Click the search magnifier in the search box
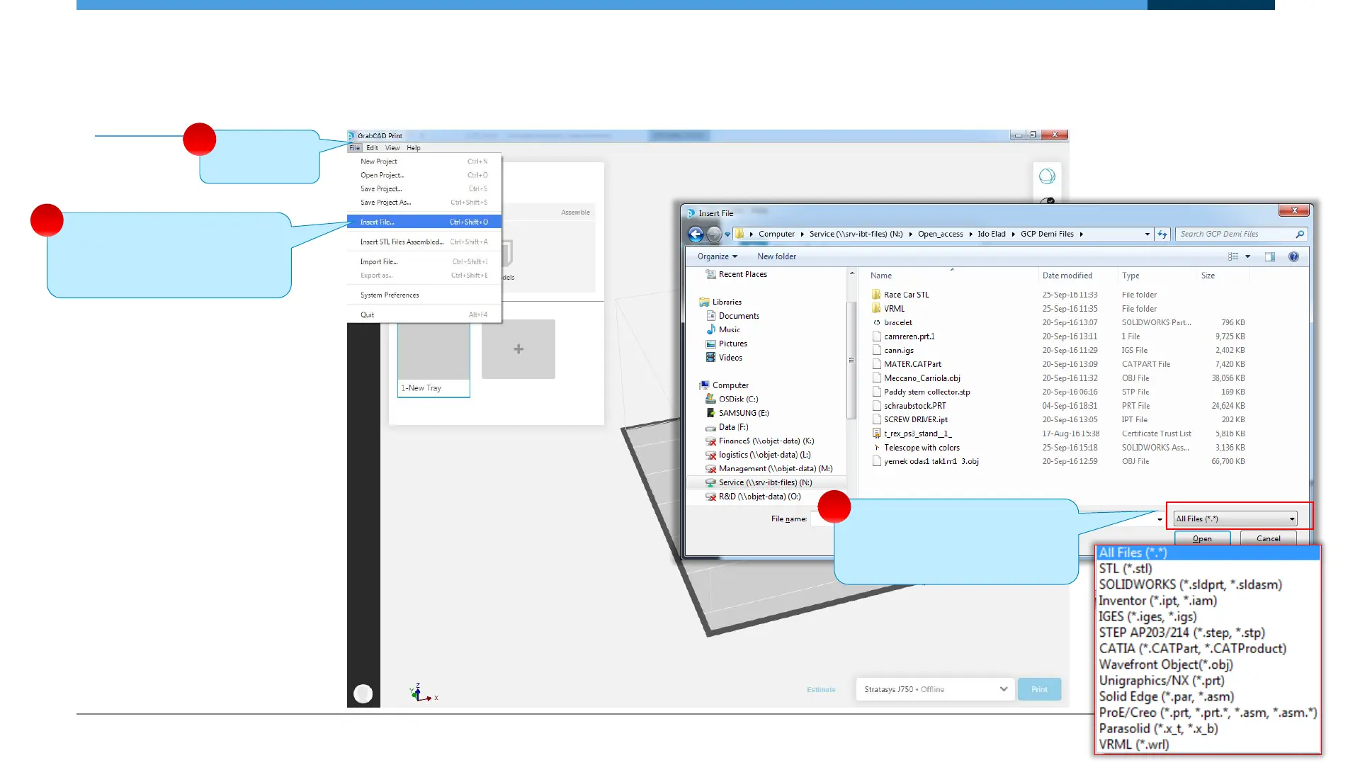This screenshot has width=1360, height=765. [1300, 234]
